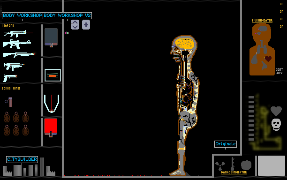Toggle the fourth 'on' switch near live indicator
The width and height of the screenshot is (287, 180).
pos(281,27)
